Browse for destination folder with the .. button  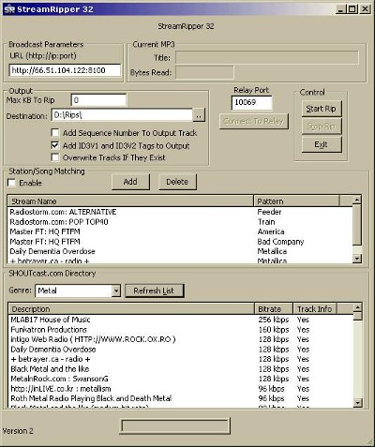199,115
